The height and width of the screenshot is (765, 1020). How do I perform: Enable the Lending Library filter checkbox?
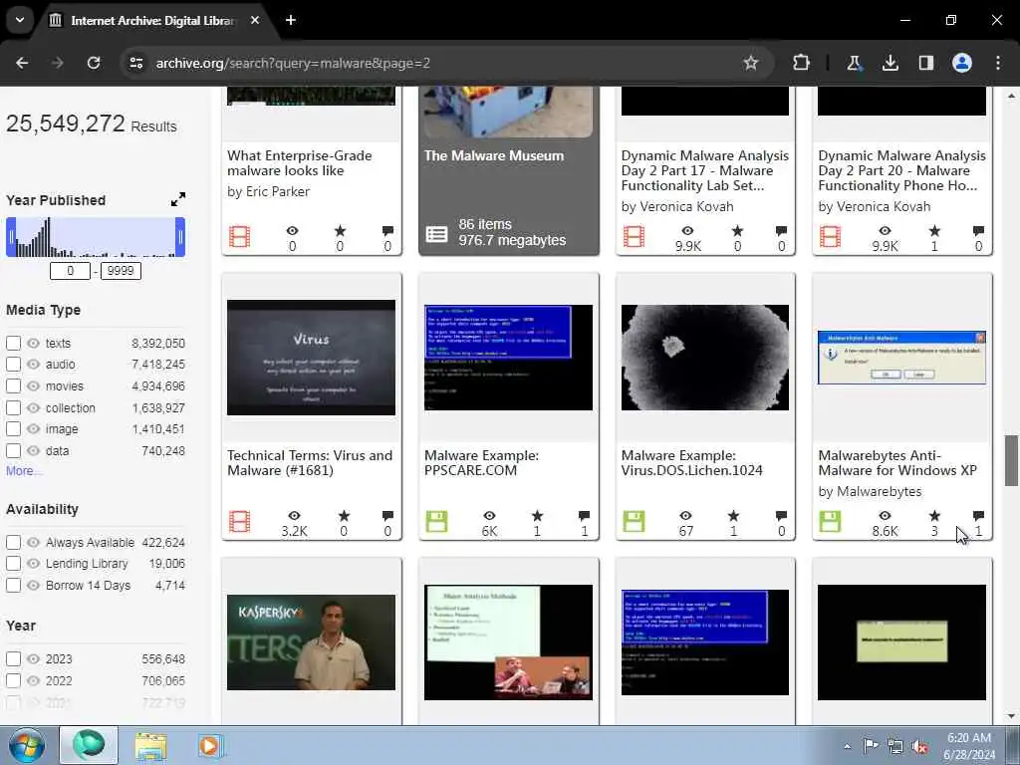pos(13,564)
